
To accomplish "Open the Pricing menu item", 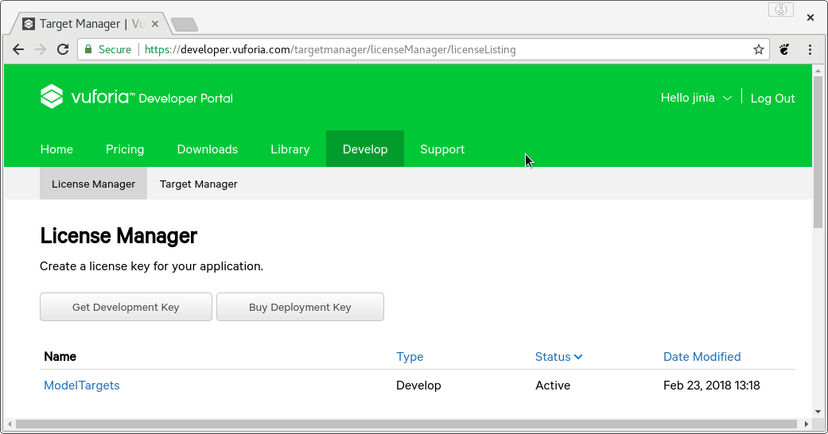I will 125,149.
